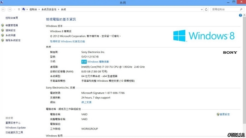Click the Windows 8 logo
This screenshot has height=138, width=246.
(204, 36)
